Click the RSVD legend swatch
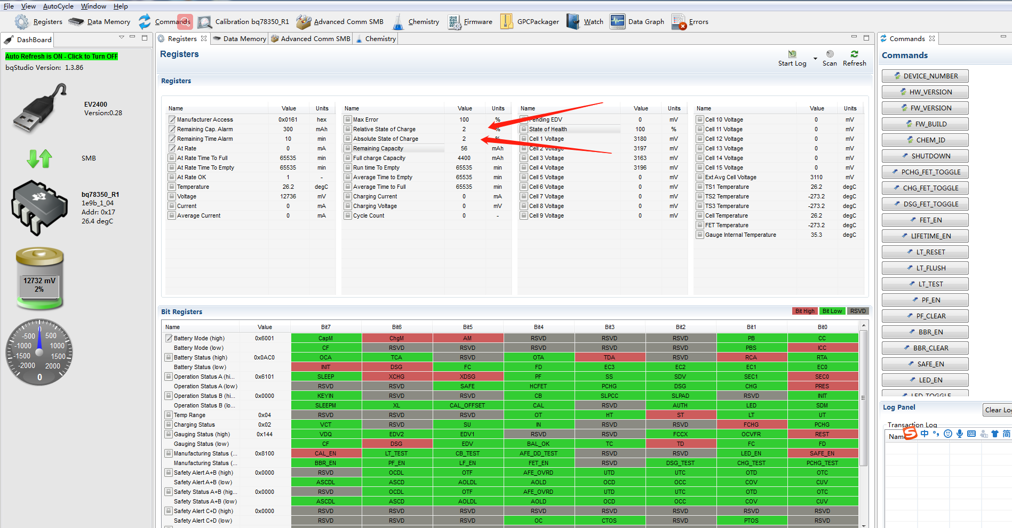This screenshot has width=1012, height=528. pyautogui.click(x=858, y=311)
